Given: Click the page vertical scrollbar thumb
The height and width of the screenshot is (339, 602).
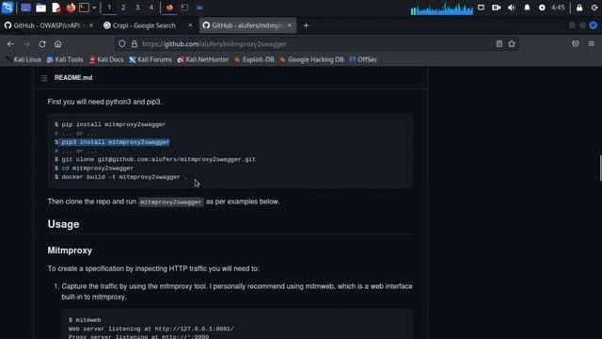Looking at the screenshot, I should pos(600,168).
